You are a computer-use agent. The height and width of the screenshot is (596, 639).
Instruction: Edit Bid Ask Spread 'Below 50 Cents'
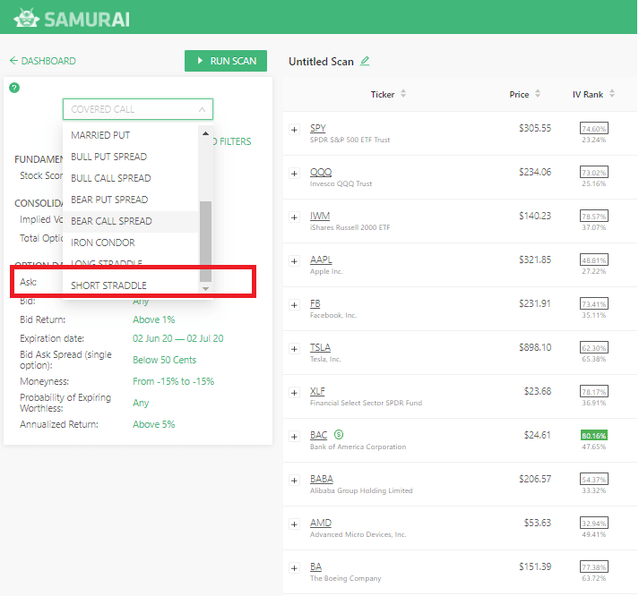pyautogui.click(x=164, y=360)
